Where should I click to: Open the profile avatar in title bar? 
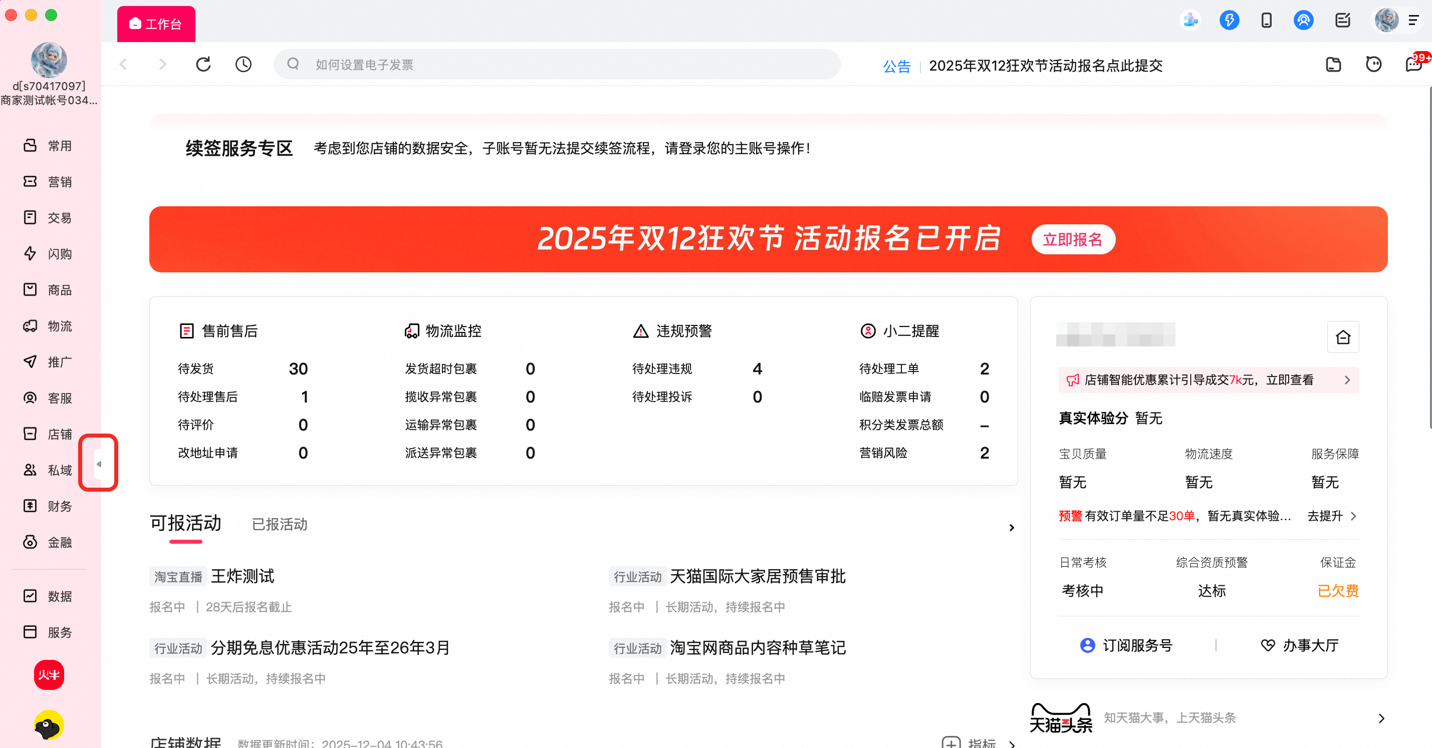tap(1386, 21)
